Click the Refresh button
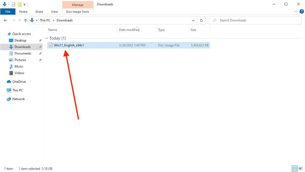The width and height of the screenshot is (305, 172). pyautogui.click(x=202, y=20)
